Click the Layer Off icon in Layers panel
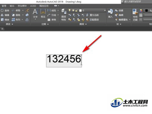 70,15
